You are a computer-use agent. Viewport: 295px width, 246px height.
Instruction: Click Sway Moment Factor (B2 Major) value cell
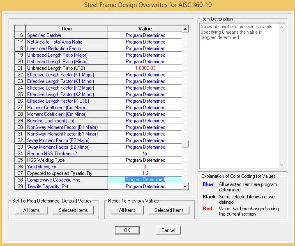(145, 140)
